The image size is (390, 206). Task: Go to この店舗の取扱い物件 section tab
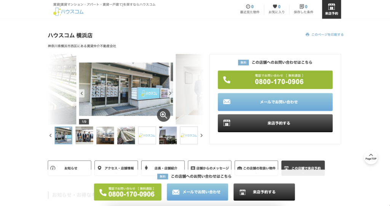[x=256, y=168]
